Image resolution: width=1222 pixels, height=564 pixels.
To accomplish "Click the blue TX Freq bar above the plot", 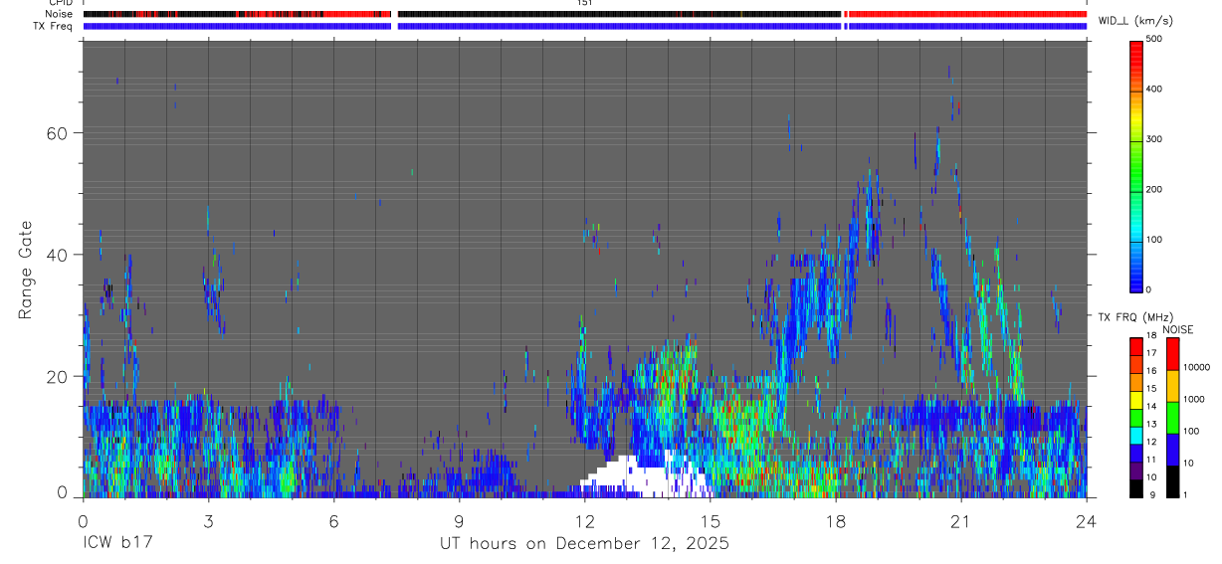I will click(585, 26).
